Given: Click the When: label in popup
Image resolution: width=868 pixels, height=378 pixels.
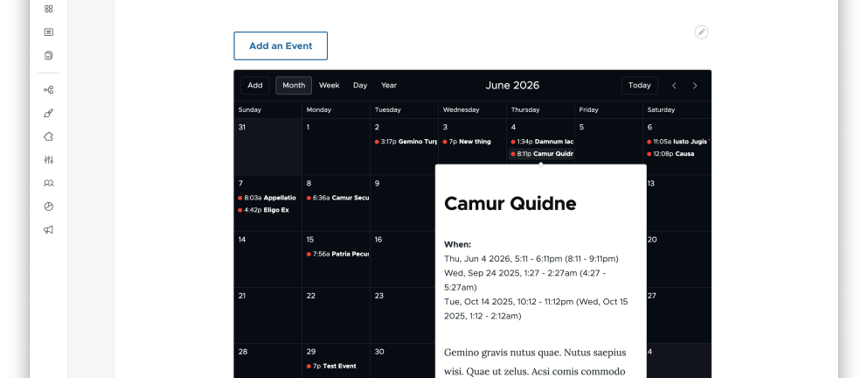Looking at the screenshot, I should pos(458,244).
